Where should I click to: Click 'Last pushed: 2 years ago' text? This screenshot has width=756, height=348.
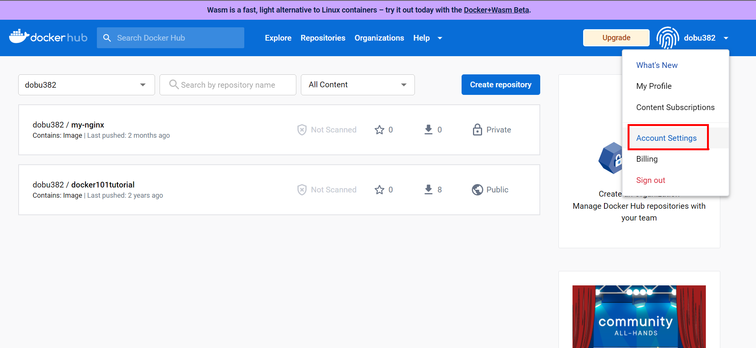coord(125,195)
